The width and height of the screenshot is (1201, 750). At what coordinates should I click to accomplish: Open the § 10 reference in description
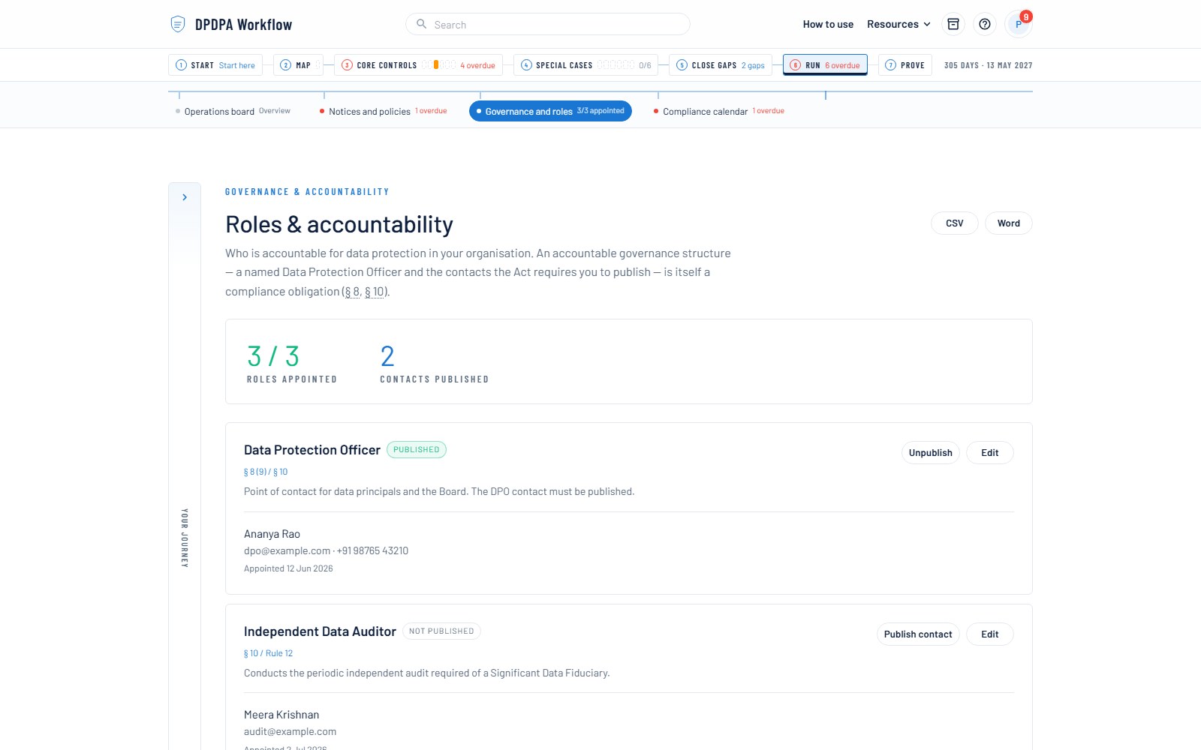pos(375,292)
